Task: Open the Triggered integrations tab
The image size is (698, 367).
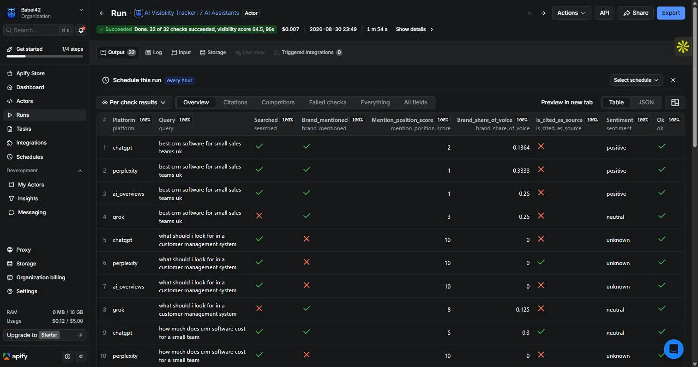Action: [308, 53]
